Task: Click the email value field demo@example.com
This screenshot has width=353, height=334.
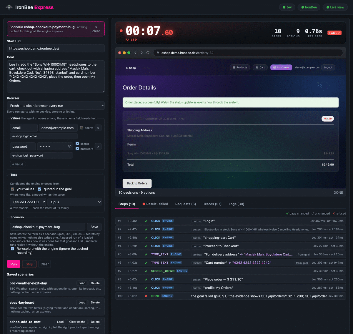Action: coord(58,128)
